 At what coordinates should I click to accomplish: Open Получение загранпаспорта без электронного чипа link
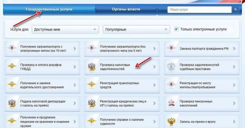click(122, 49)
